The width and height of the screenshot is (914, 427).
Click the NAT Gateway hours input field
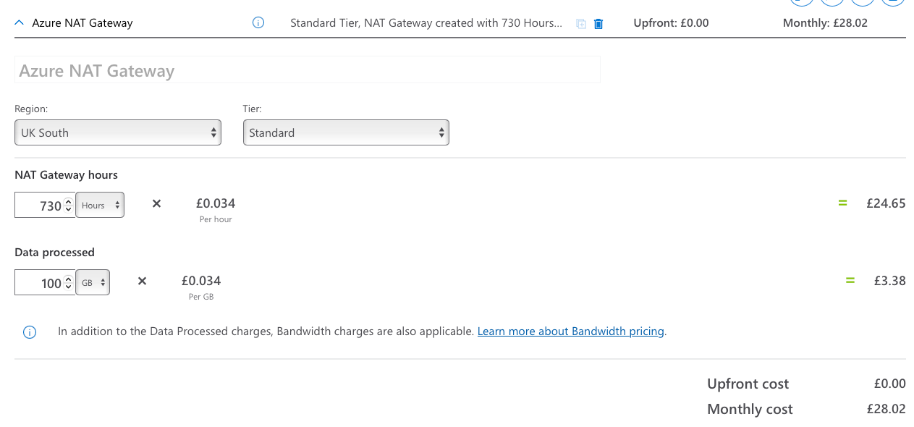[40, 206]
